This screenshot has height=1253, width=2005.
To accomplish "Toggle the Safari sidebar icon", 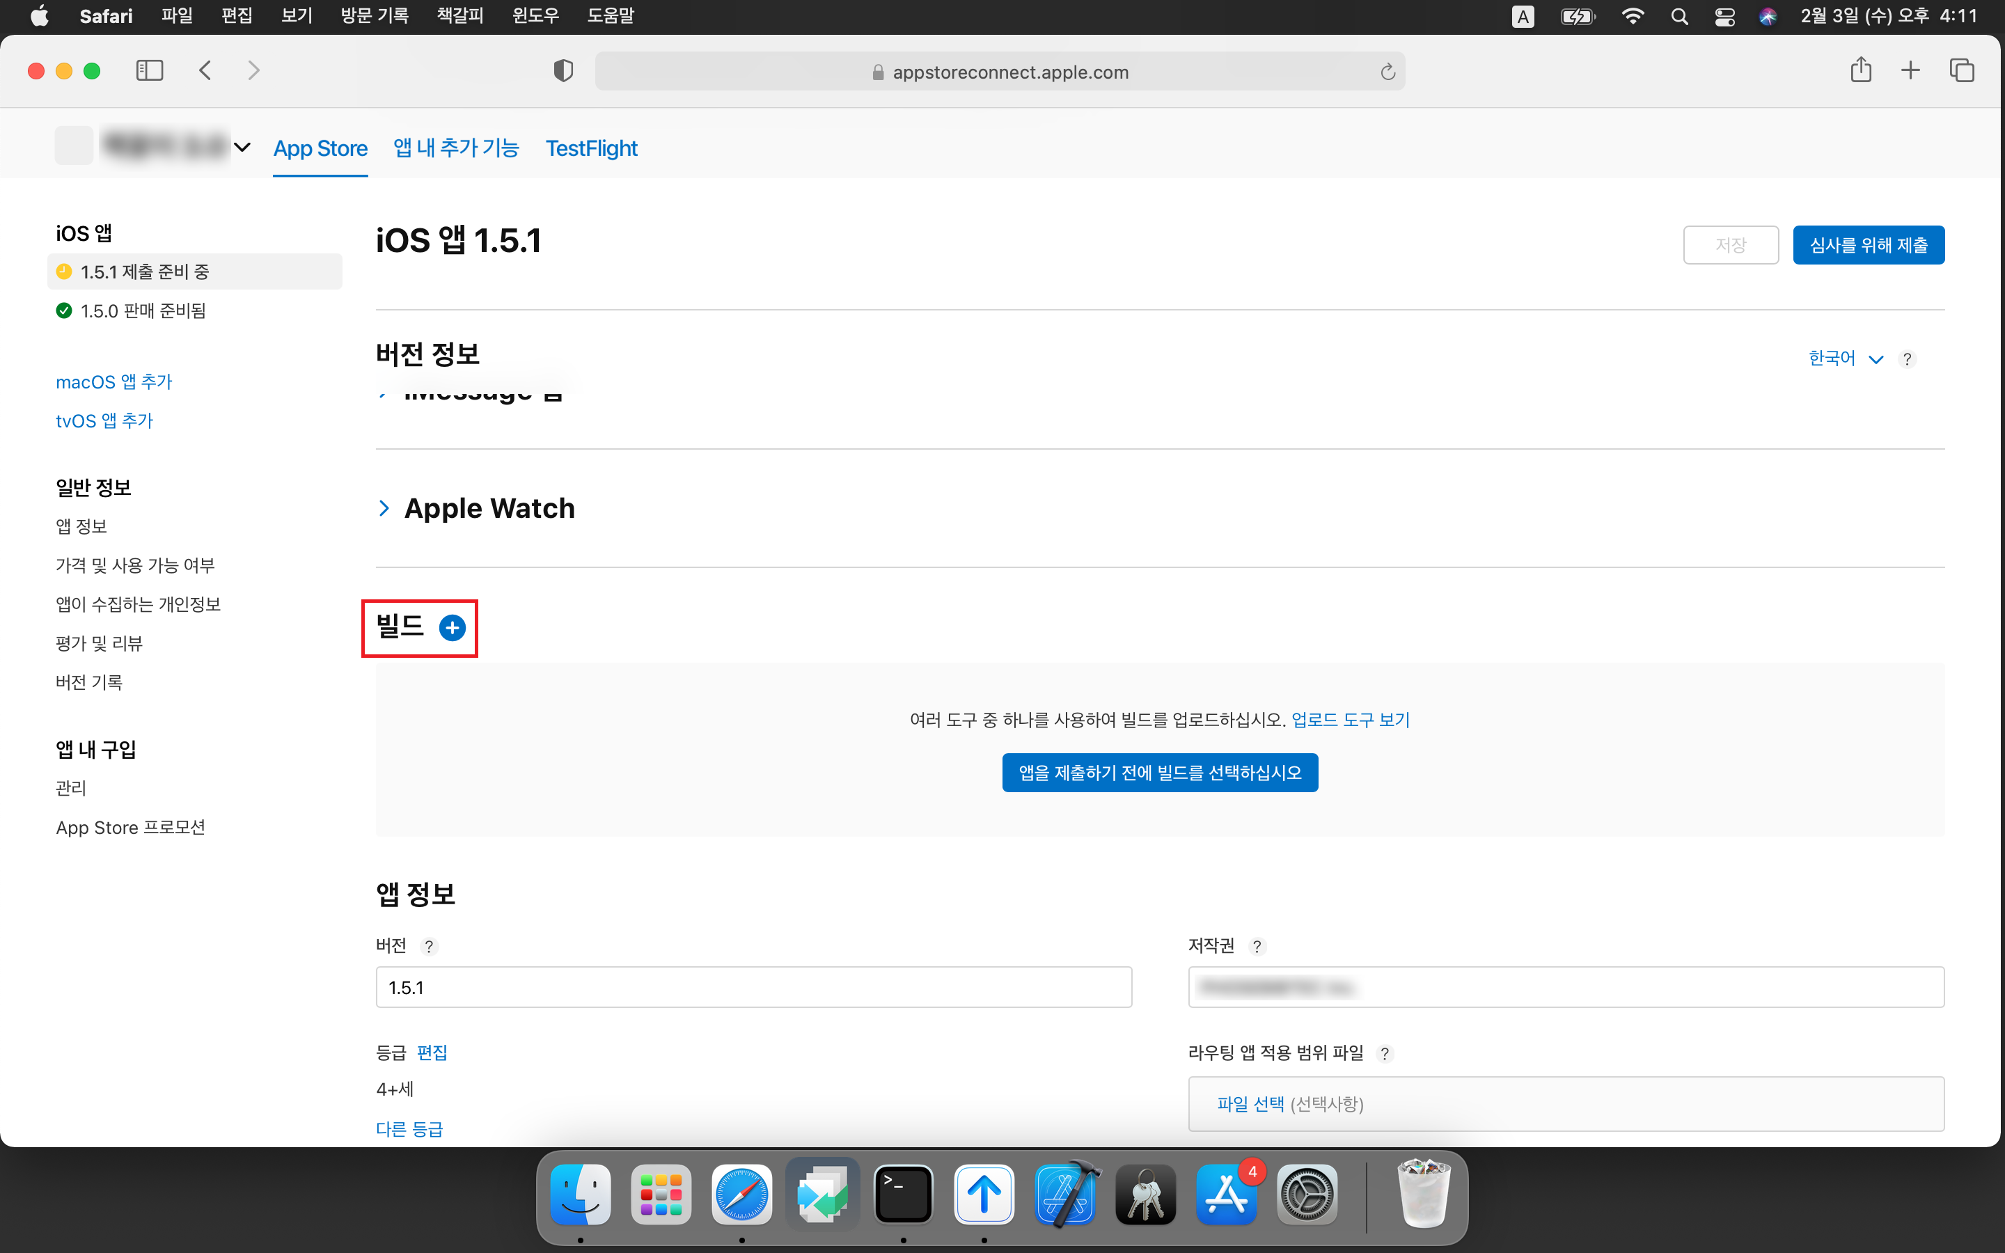I will coord(150,71).
